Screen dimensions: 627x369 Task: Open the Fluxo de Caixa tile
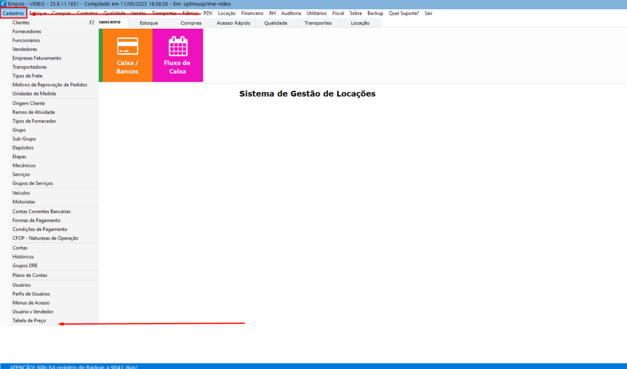coord(178,55)
